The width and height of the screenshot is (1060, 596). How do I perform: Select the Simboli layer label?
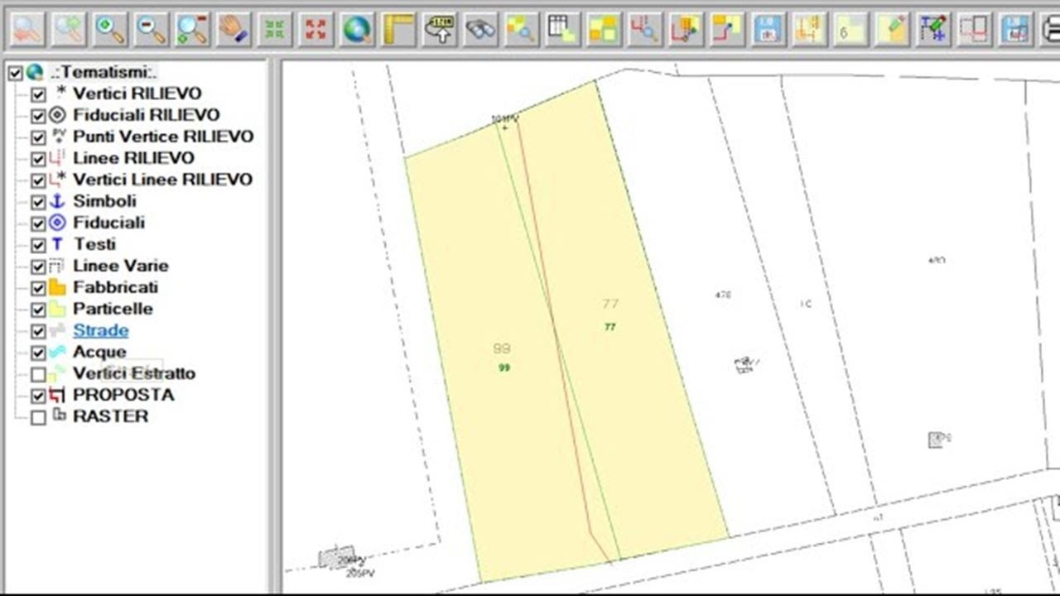(104, 201)
